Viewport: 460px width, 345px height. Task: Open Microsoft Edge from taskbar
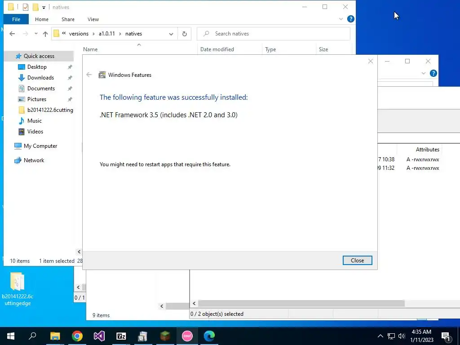point(209,336)
